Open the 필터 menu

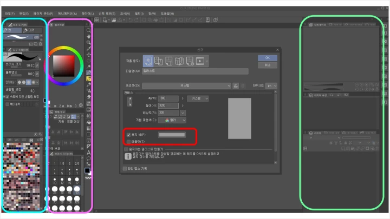pyautogui.click(x=139, y=13)
